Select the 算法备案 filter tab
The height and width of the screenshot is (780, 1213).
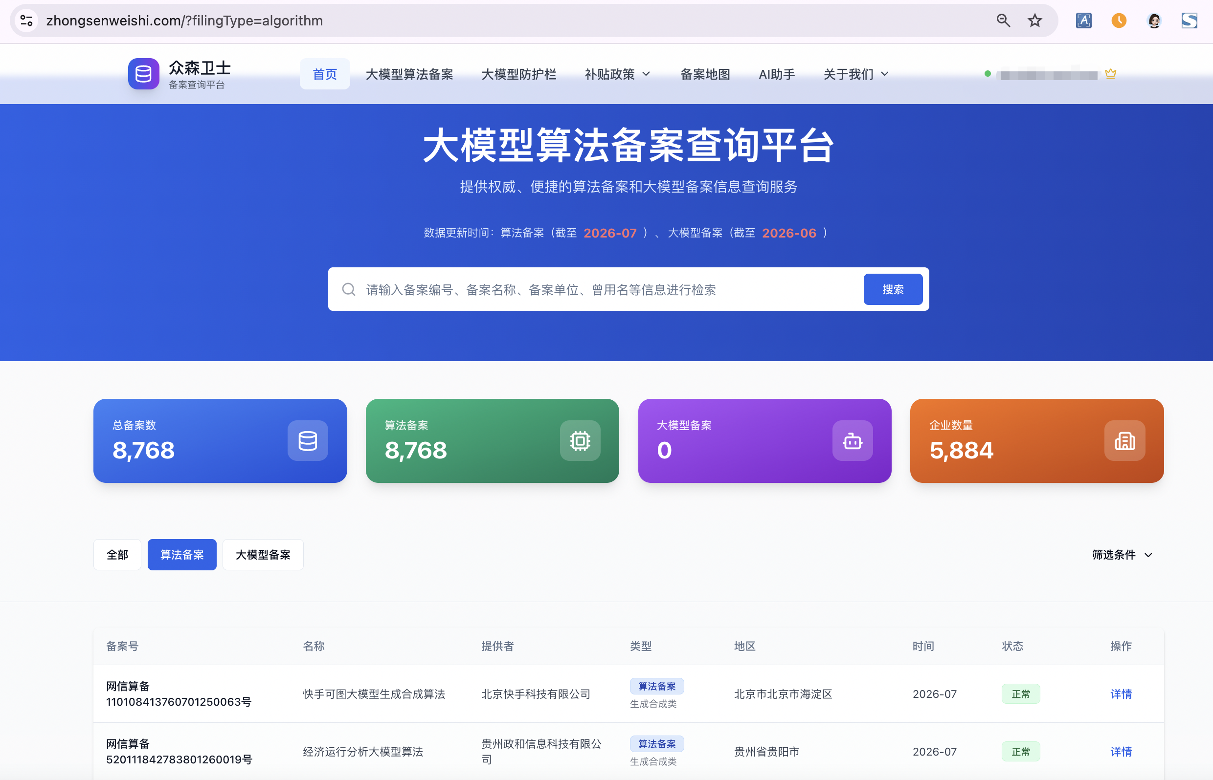click(x=182, y=555)
